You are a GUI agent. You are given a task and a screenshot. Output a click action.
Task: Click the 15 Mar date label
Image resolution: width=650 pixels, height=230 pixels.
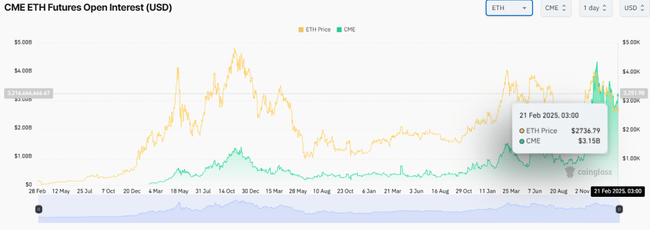coord(274,191)
